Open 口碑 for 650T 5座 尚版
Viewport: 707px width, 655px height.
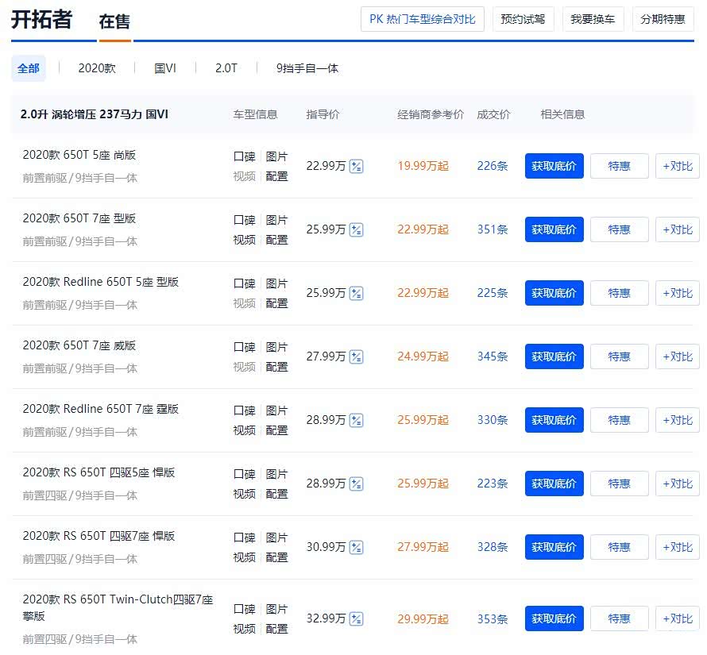(x=245, y=156)
